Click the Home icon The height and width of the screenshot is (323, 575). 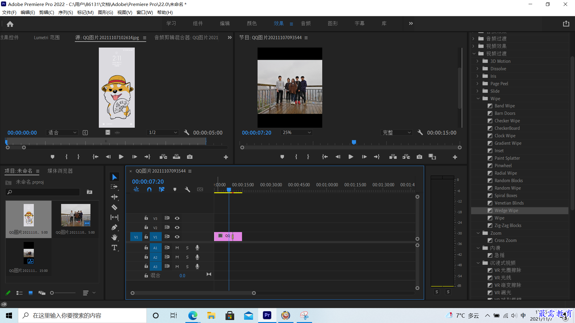click(x=10, y=24)
